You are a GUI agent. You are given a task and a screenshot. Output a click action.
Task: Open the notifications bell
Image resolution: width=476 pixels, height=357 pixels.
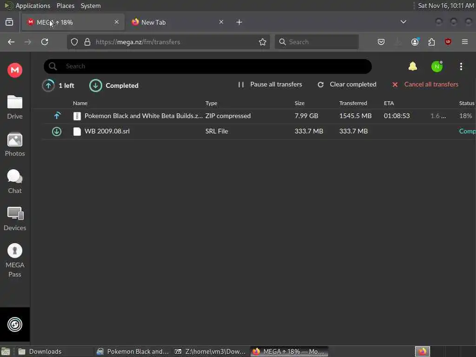coord(413,66)
